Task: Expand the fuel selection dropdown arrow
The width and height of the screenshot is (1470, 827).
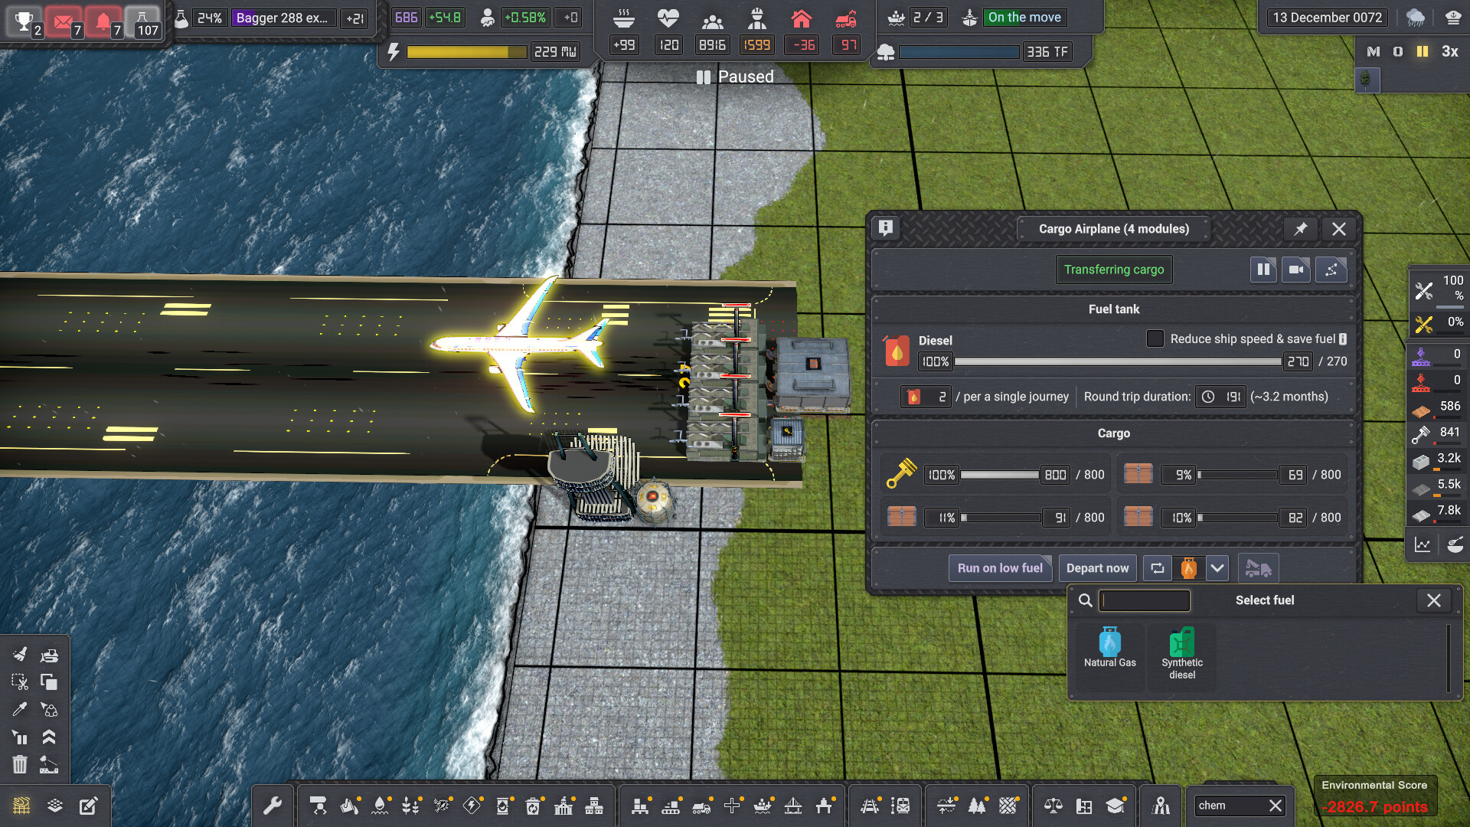Action: [1217, 568]
